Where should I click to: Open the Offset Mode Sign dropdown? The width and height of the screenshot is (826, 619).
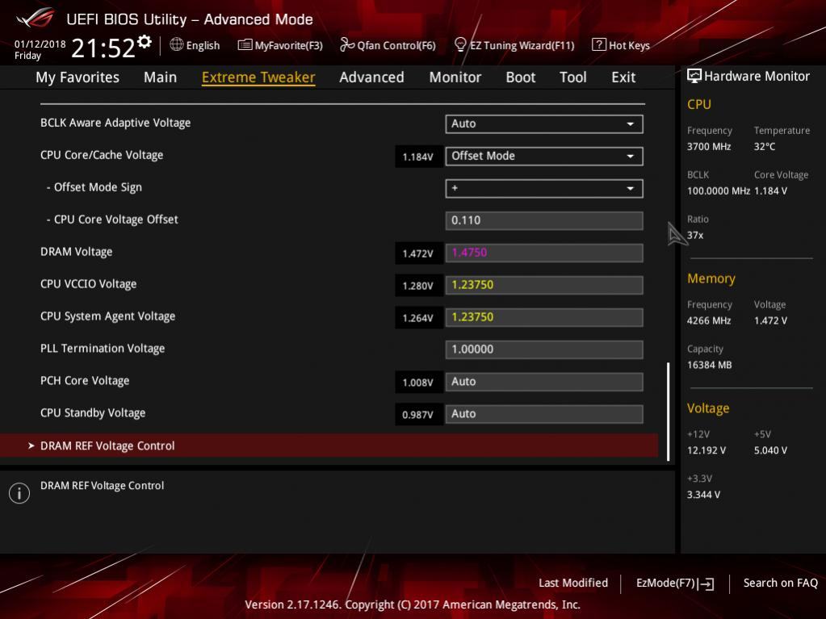point(544,188)
